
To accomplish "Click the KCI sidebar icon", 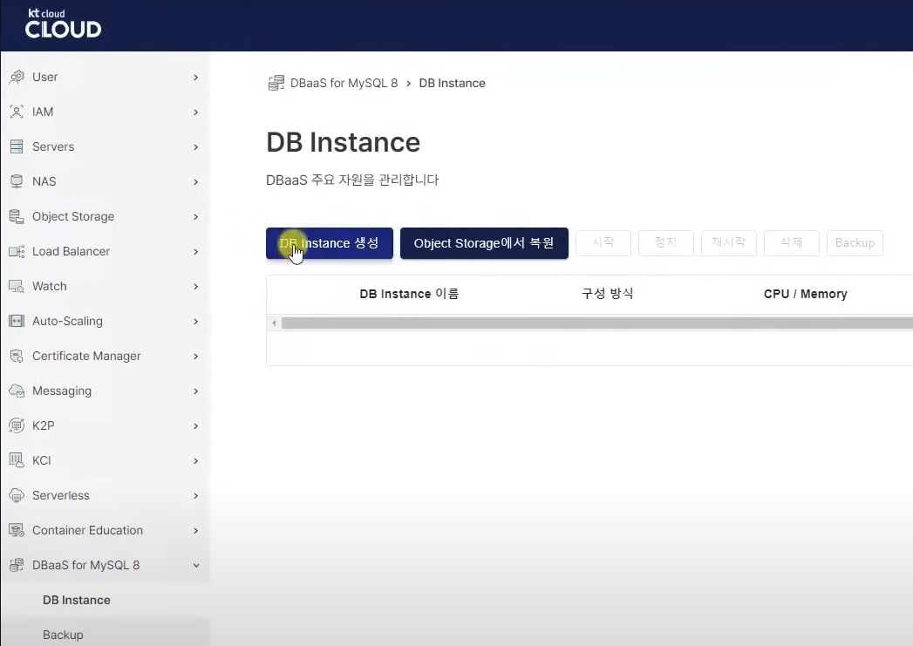I will coord(17,461).
